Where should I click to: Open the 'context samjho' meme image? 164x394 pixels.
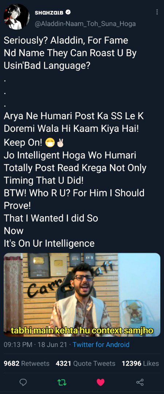(82, 295)
